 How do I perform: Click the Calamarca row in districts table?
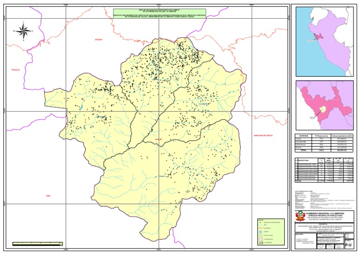[324, 145]
